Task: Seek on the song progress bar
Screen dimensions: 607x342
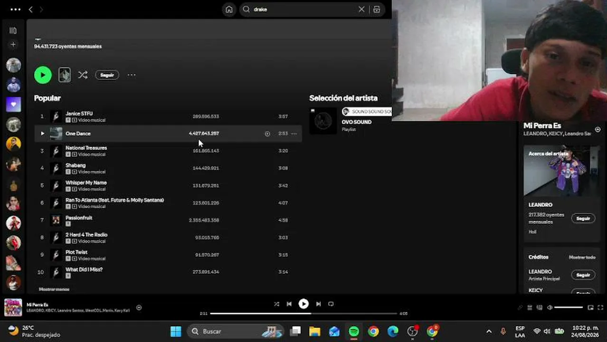Action: (303, 313)
